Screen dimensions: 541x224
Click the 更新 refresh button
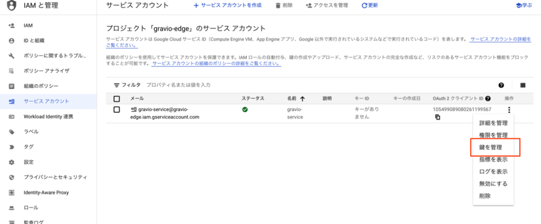tap(370, 5)
